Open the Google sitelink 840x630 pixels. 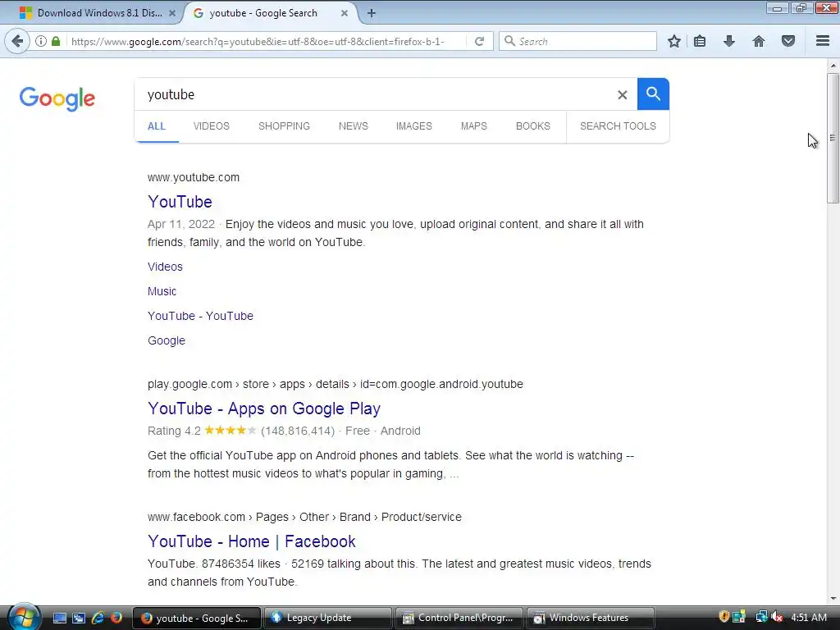point(166,340)
